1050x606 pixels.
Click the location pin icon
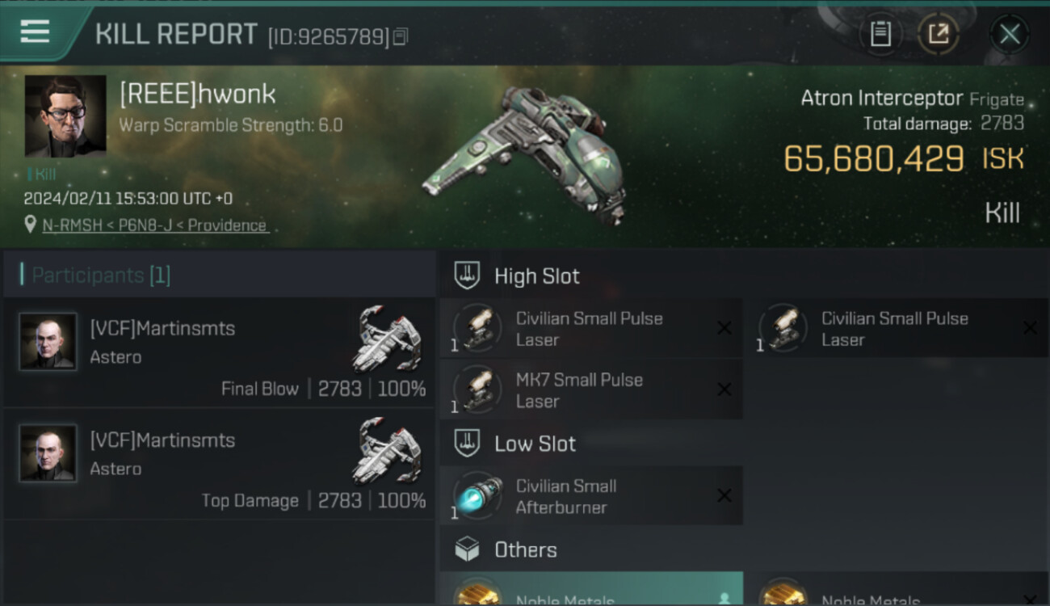point(31,225)
